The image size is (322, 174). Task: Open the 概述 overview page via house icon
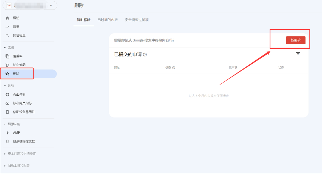click(7, 18)
